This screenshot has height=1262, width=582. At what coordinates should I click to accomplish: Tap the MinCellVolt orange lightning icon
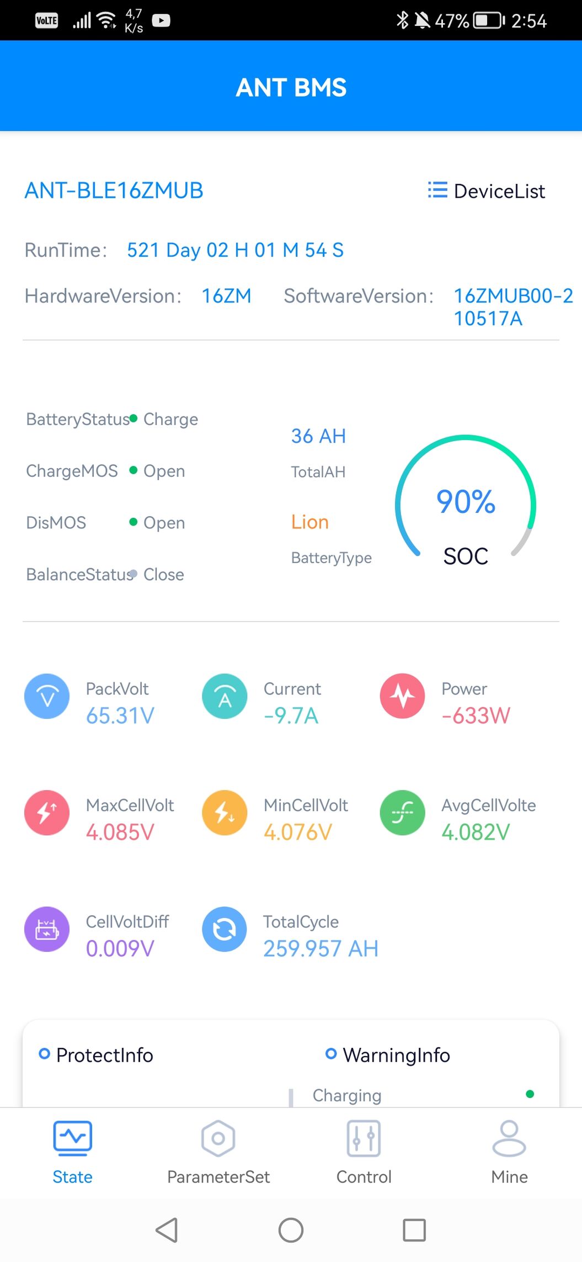(x=225, y=813)
